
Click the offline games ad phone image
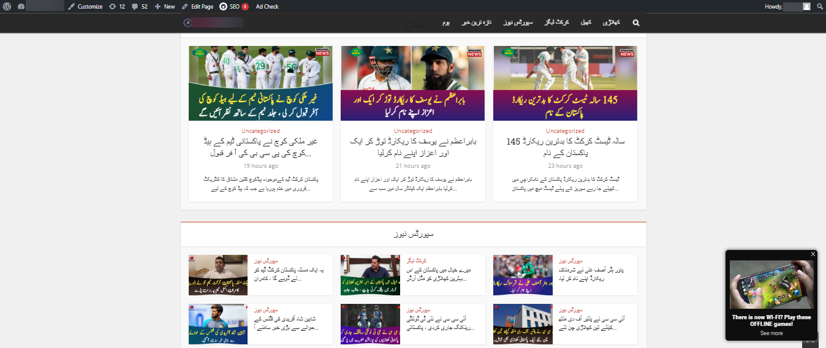(771, 284)
